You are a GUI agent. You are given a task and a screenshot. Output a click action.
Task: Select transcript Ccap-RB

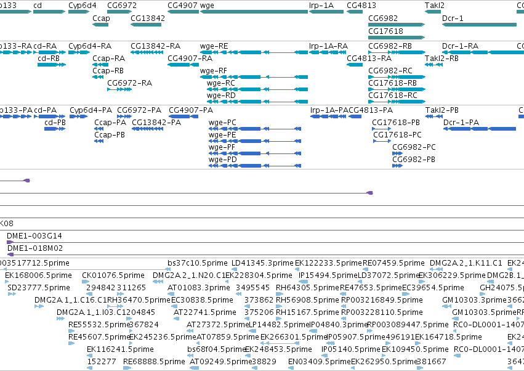pos(98,77)
